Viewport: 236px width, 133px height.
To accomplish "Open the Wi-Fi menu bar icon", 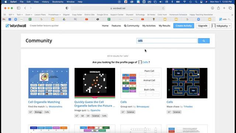I will click(x=184, y=2).
